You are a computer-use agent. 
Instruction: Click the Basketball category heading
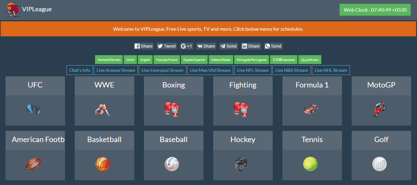tap(104, 140)
